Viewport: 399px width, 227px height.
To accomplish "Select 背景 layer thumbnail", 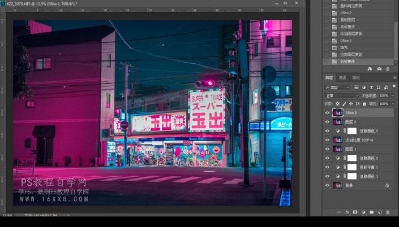I will pos(338,185).
